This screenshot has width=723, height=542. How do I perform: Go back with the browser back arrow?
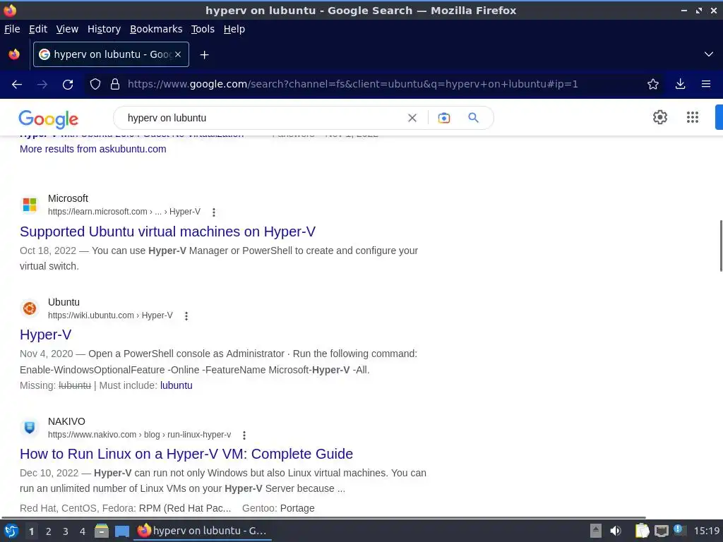click(17, 85)
